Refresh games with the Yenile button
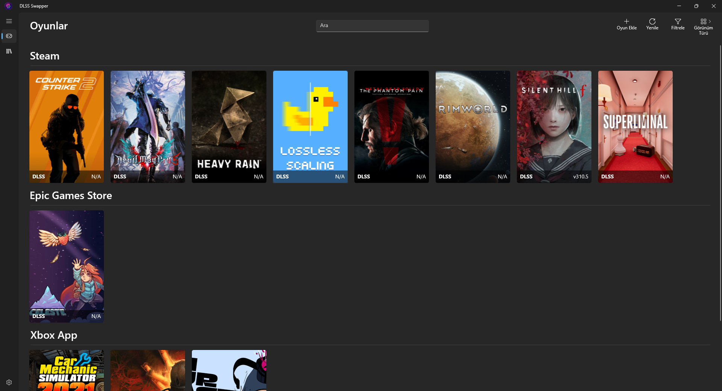Viewport: 722px width, 391px height. (x=652, y=24)
